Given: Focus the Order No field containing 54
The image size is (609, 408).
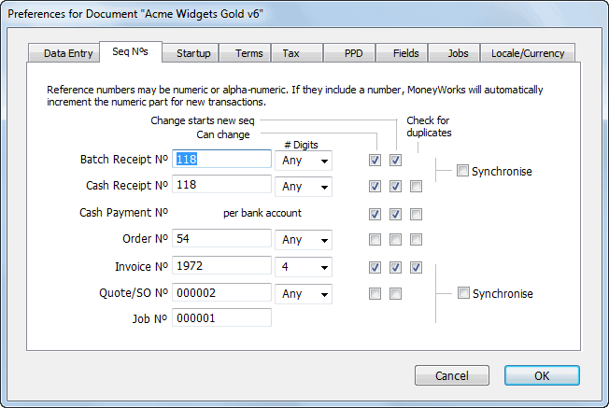Looking at the screenshot, I should tap(221, 238).
